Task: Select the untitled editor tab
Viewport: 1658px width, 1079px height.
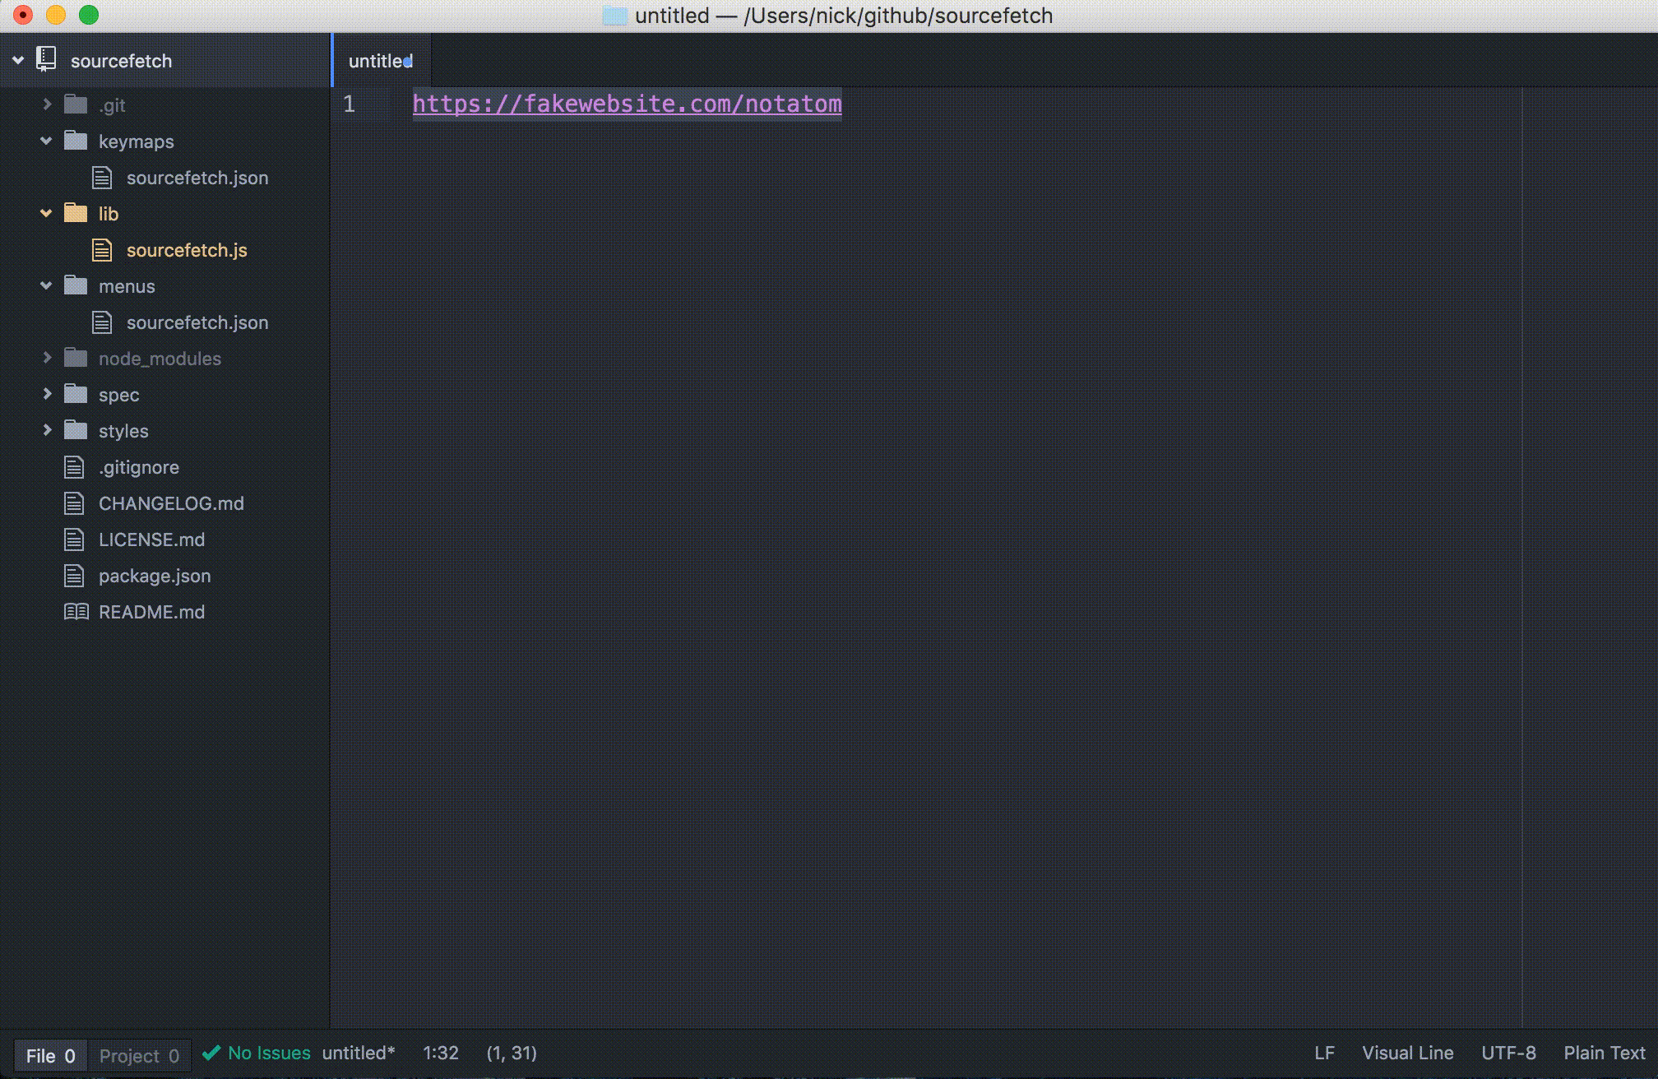Action: coord(378,60)
